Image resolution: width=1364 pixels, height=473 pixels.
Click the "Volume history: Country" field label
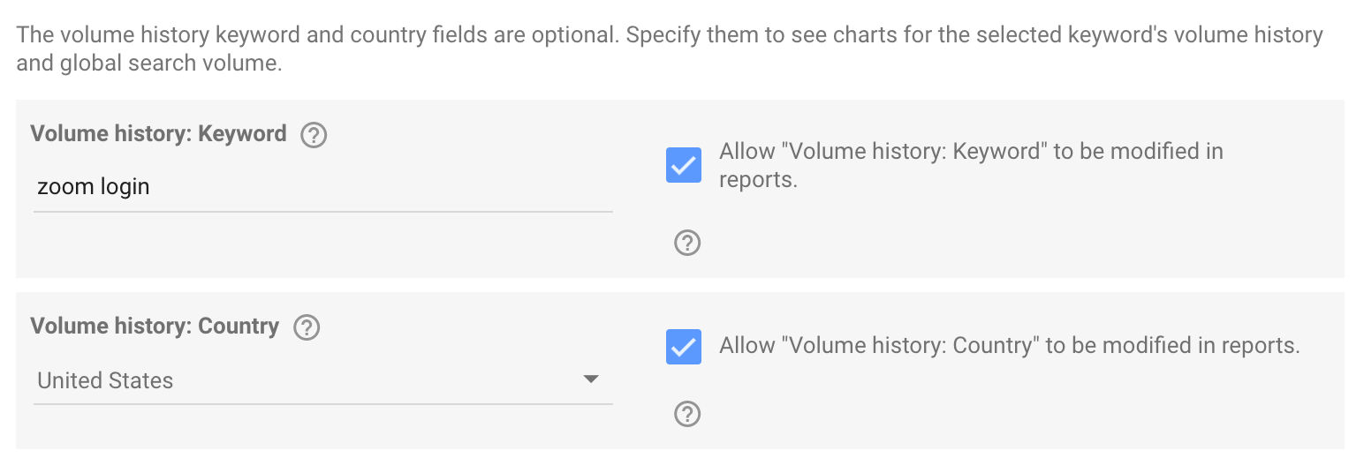click(155, 327)
